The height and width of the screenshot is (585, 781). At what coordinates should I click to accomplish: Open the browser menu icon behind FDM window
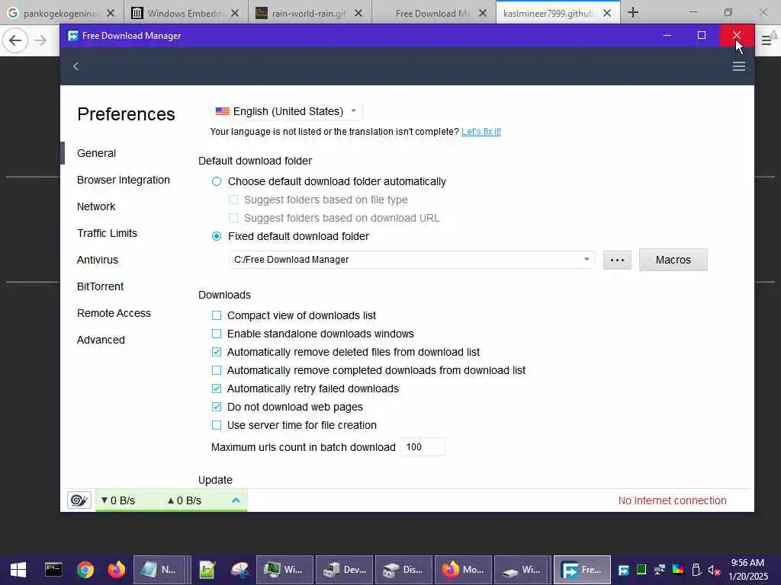(767, 41)
